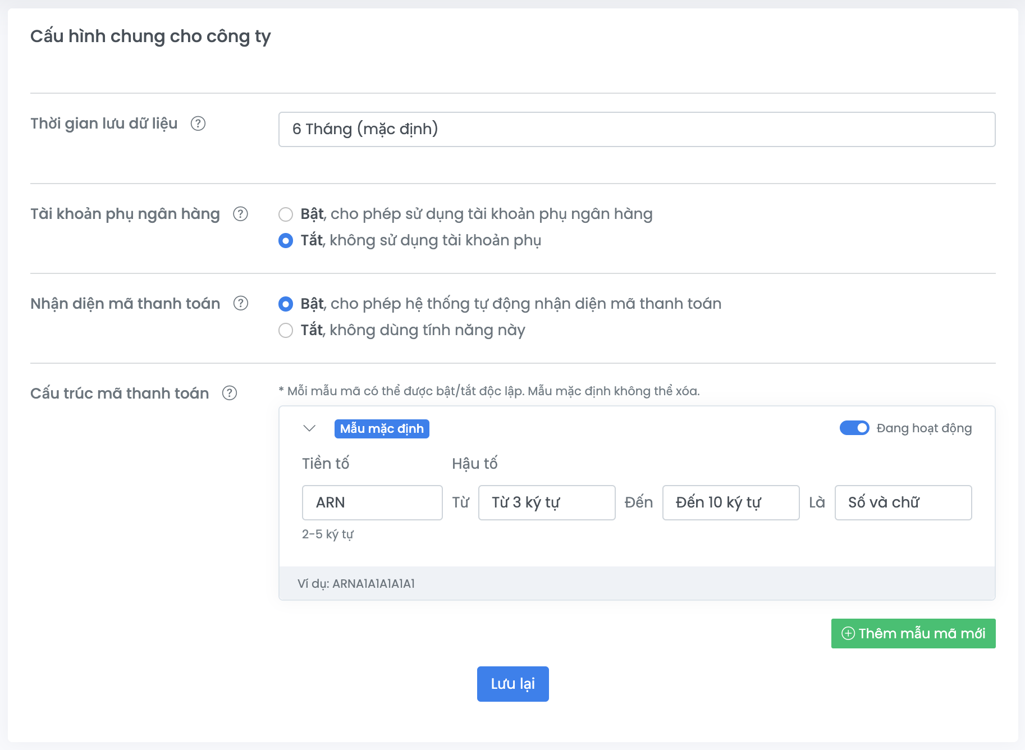This screenshot has width=1025, height=750.
Task: Click the ARN prefix input field
Action: [x=372, y=502]
